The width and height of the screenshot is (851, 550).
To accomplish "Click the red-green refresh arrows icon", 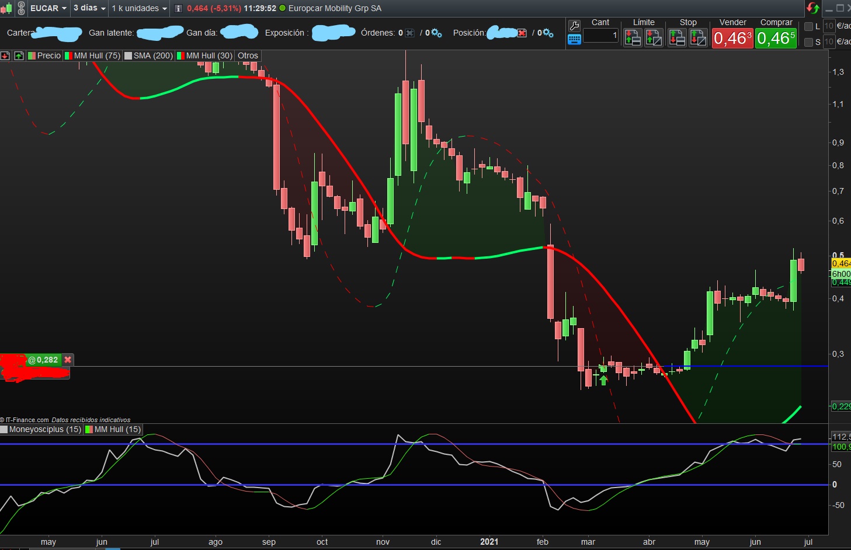I will pyautogui.click(x=812, y=8).
